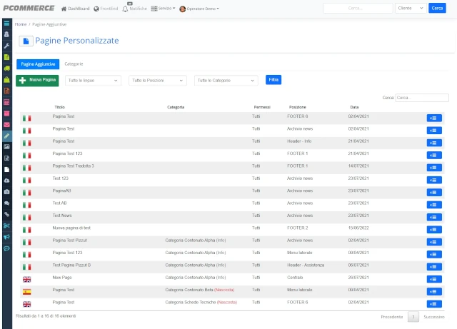Switch to the Pagine Aggiuntive tab

(38, 64)
